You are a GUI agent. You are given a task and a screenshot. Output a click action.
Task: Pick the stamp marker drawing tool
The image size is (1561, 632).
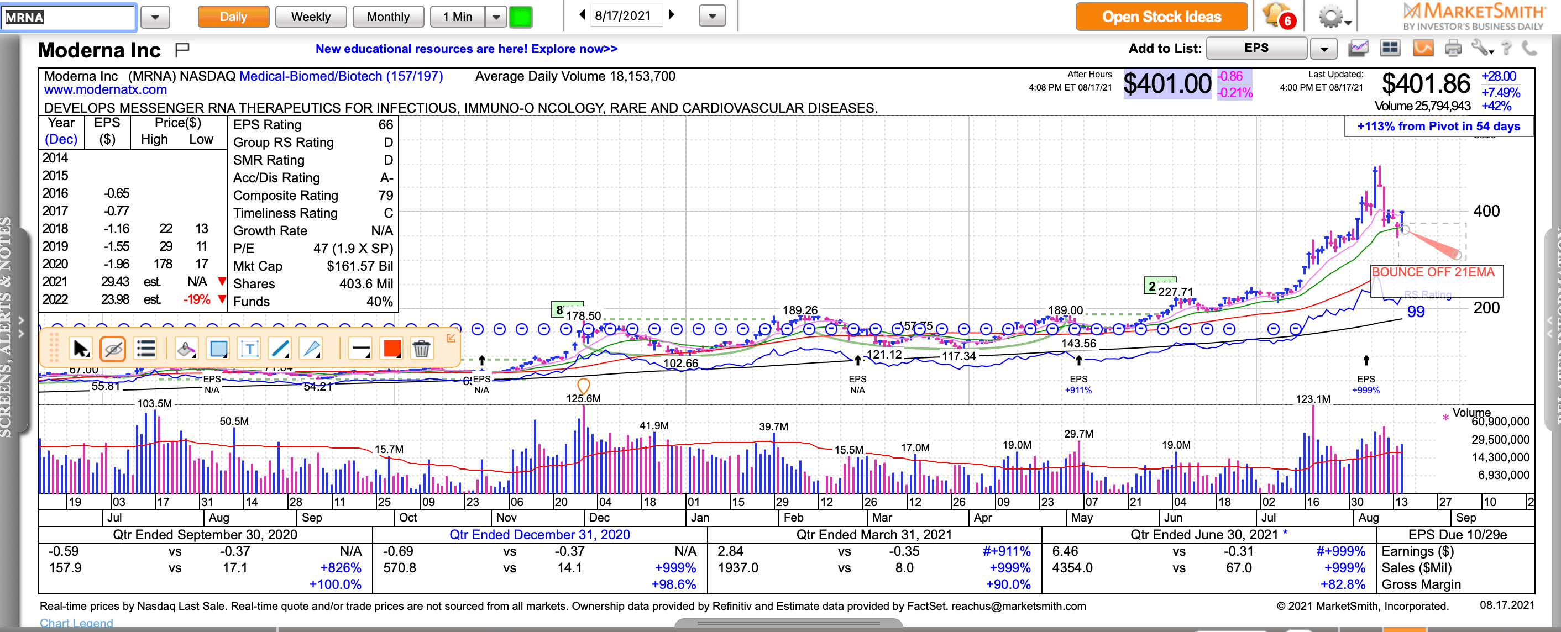click(x=187, y=349)
